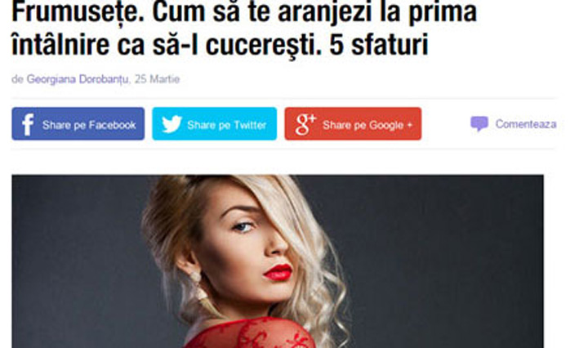The image size is (588, 348).
Task: Click the "25 Martie" publication date
Action: 157,79
